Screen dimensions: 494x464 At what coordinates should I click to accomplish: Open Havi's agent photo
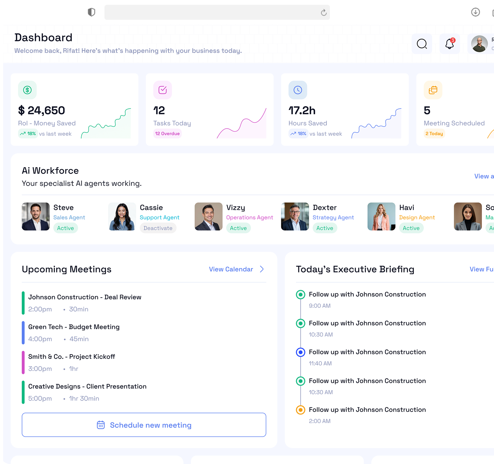[x=381, y=217]
